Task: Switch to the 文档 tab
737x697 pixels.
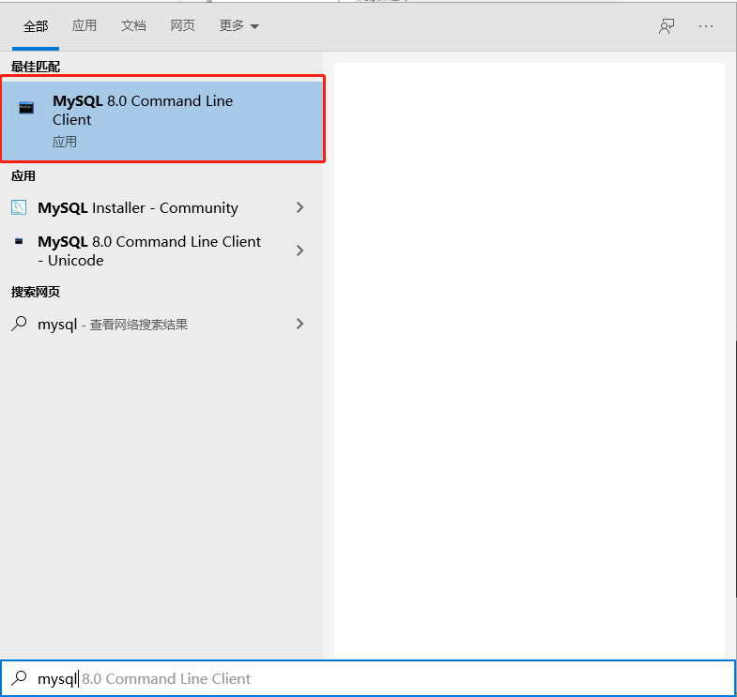Action: (x=133, y=25)
